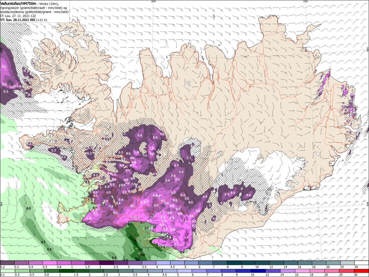Click the '0.1' label at rain legend start
Image resolution: width=369 pixels, height=277 pixels.
click(2, 275)
